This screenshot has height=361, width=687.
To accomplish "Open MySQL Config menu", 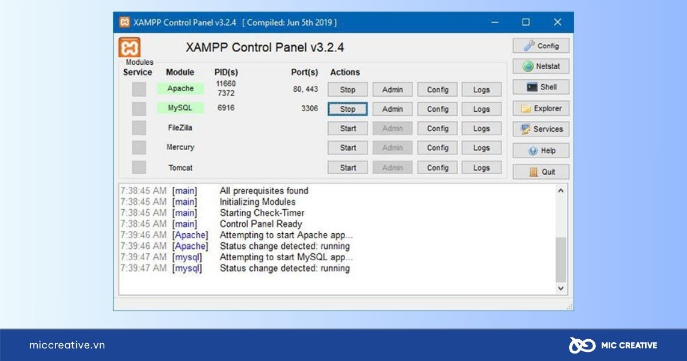I will [x=437, y=109].
